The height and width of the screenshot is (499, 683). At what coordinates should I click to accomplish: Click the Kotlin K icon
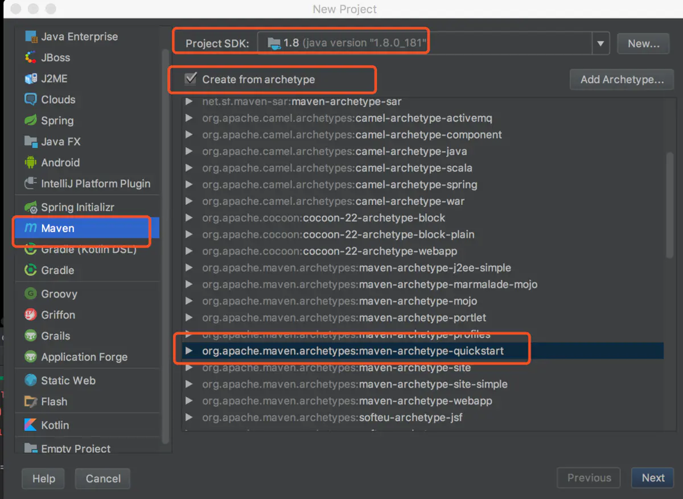31,425
